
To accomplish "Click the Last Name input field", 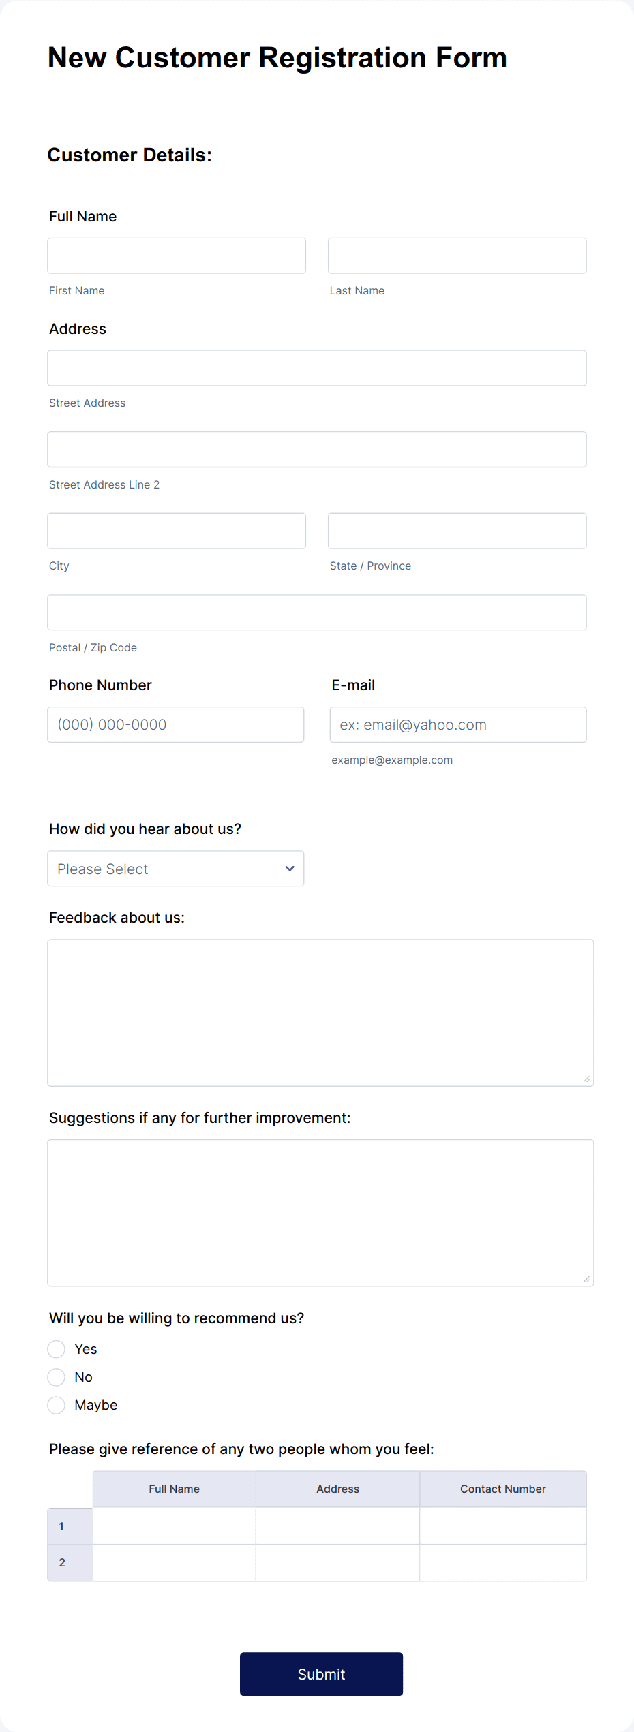I will [456, 256].
